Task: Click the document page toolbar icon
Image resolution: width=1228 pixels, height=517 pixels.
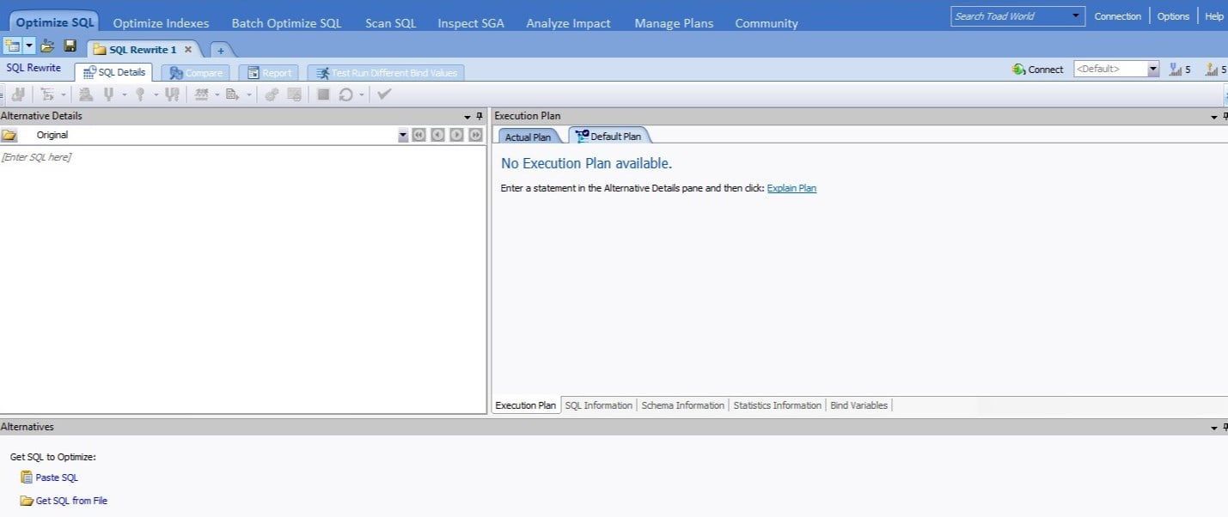Action: [232, 94]
